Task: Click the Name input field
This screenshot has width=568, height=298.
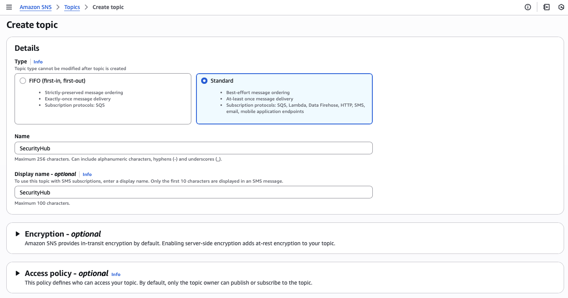Action: [193, 148]
